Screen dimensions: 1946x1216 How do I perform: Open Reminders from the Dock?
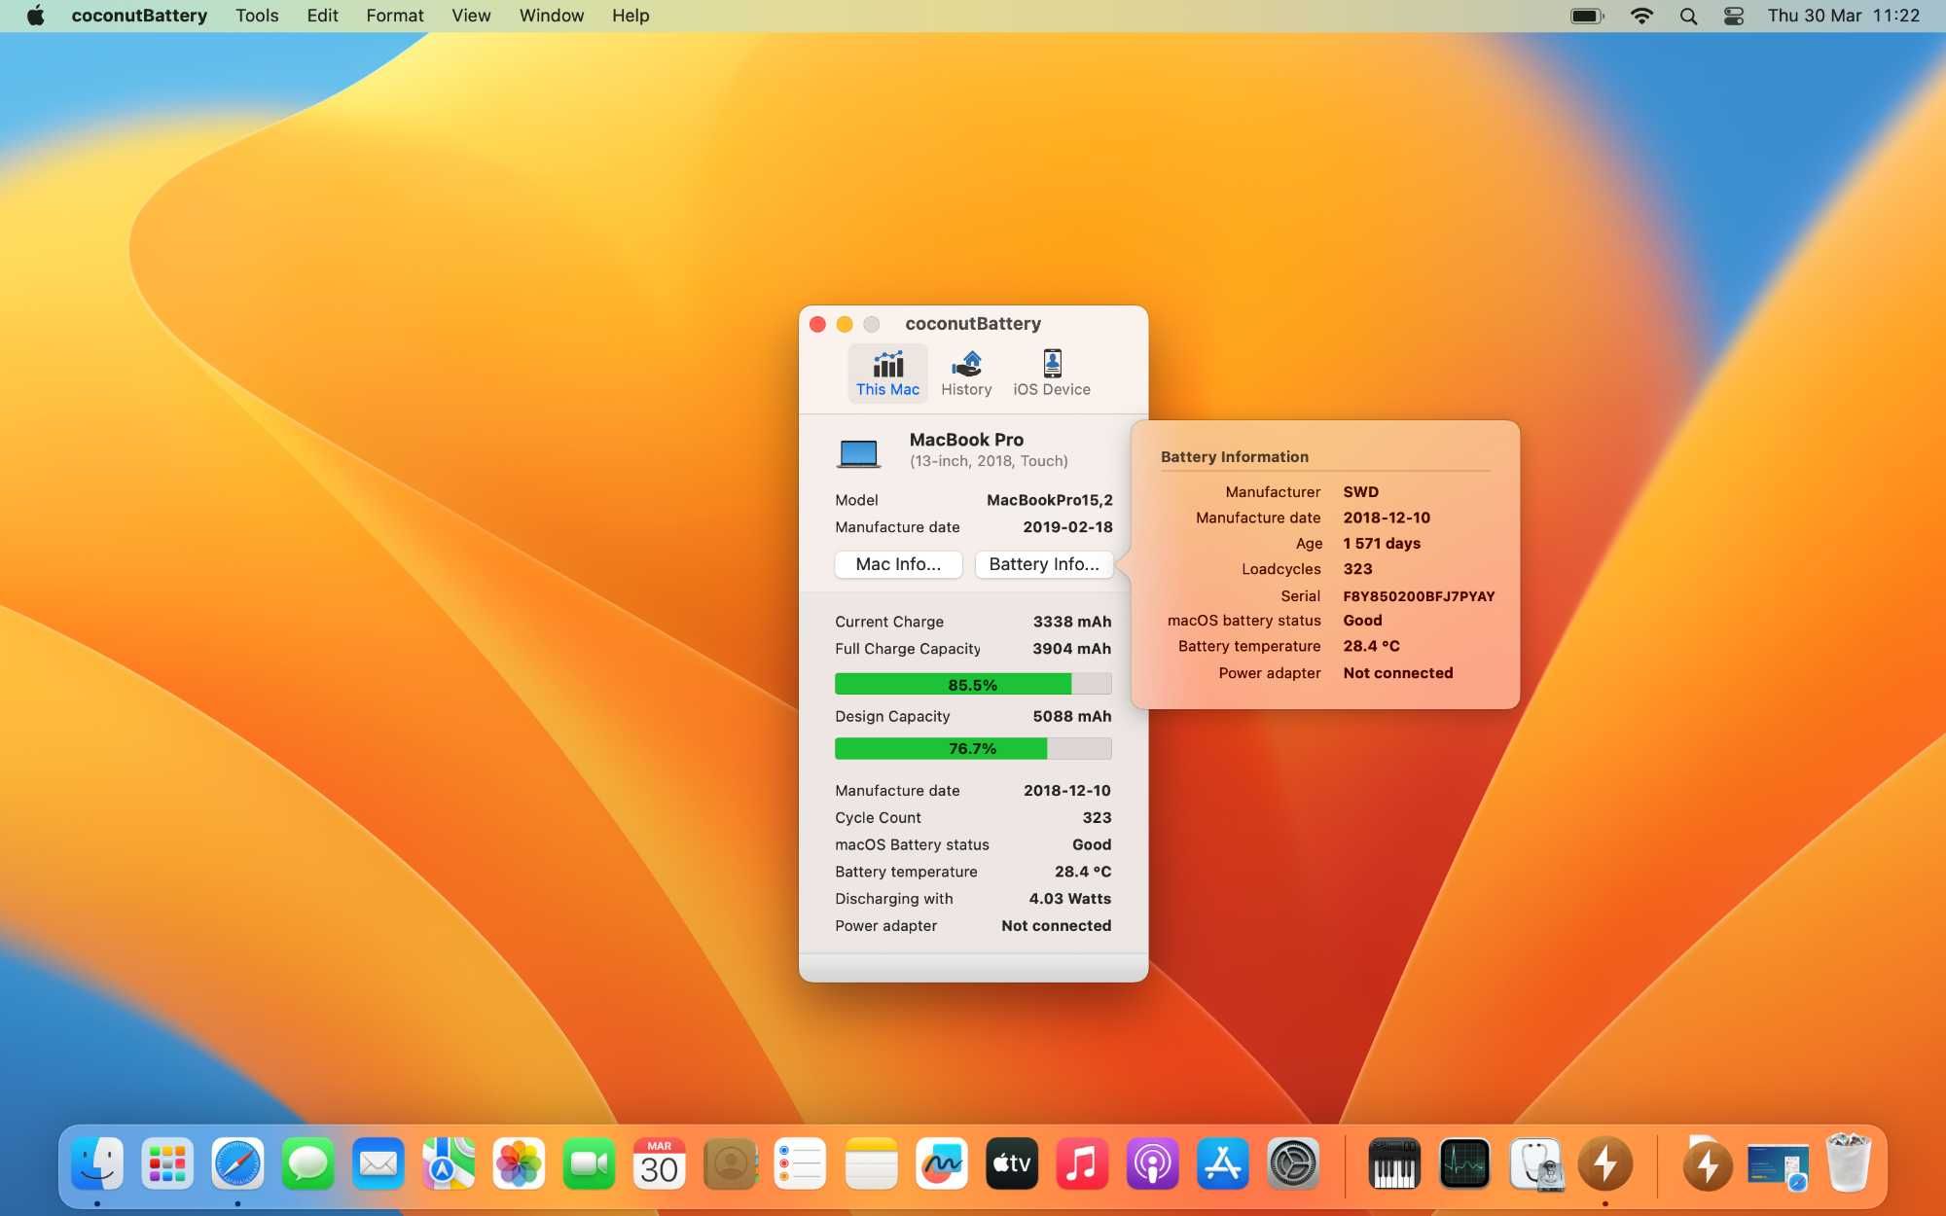(800, 1163)
